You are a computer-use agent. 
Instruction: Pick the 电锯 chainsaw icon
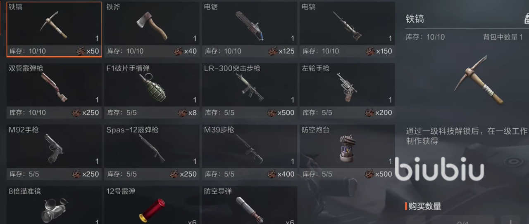tap(250, 26)
